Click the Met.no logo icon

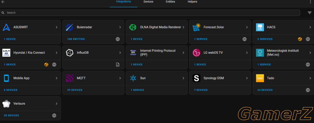coord(260,53)
